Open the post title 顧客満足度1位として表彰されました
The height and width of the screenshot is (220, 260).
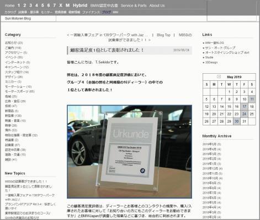(107, 50)
